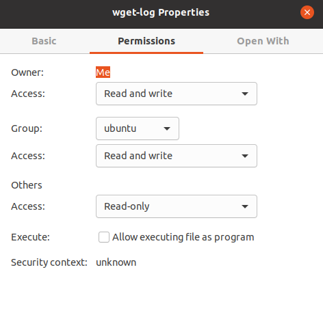Image resolution: width=323 pixels, height=317 pixels.
Task: Enable the execute file as program checkbox
Action: click(104, 237)
